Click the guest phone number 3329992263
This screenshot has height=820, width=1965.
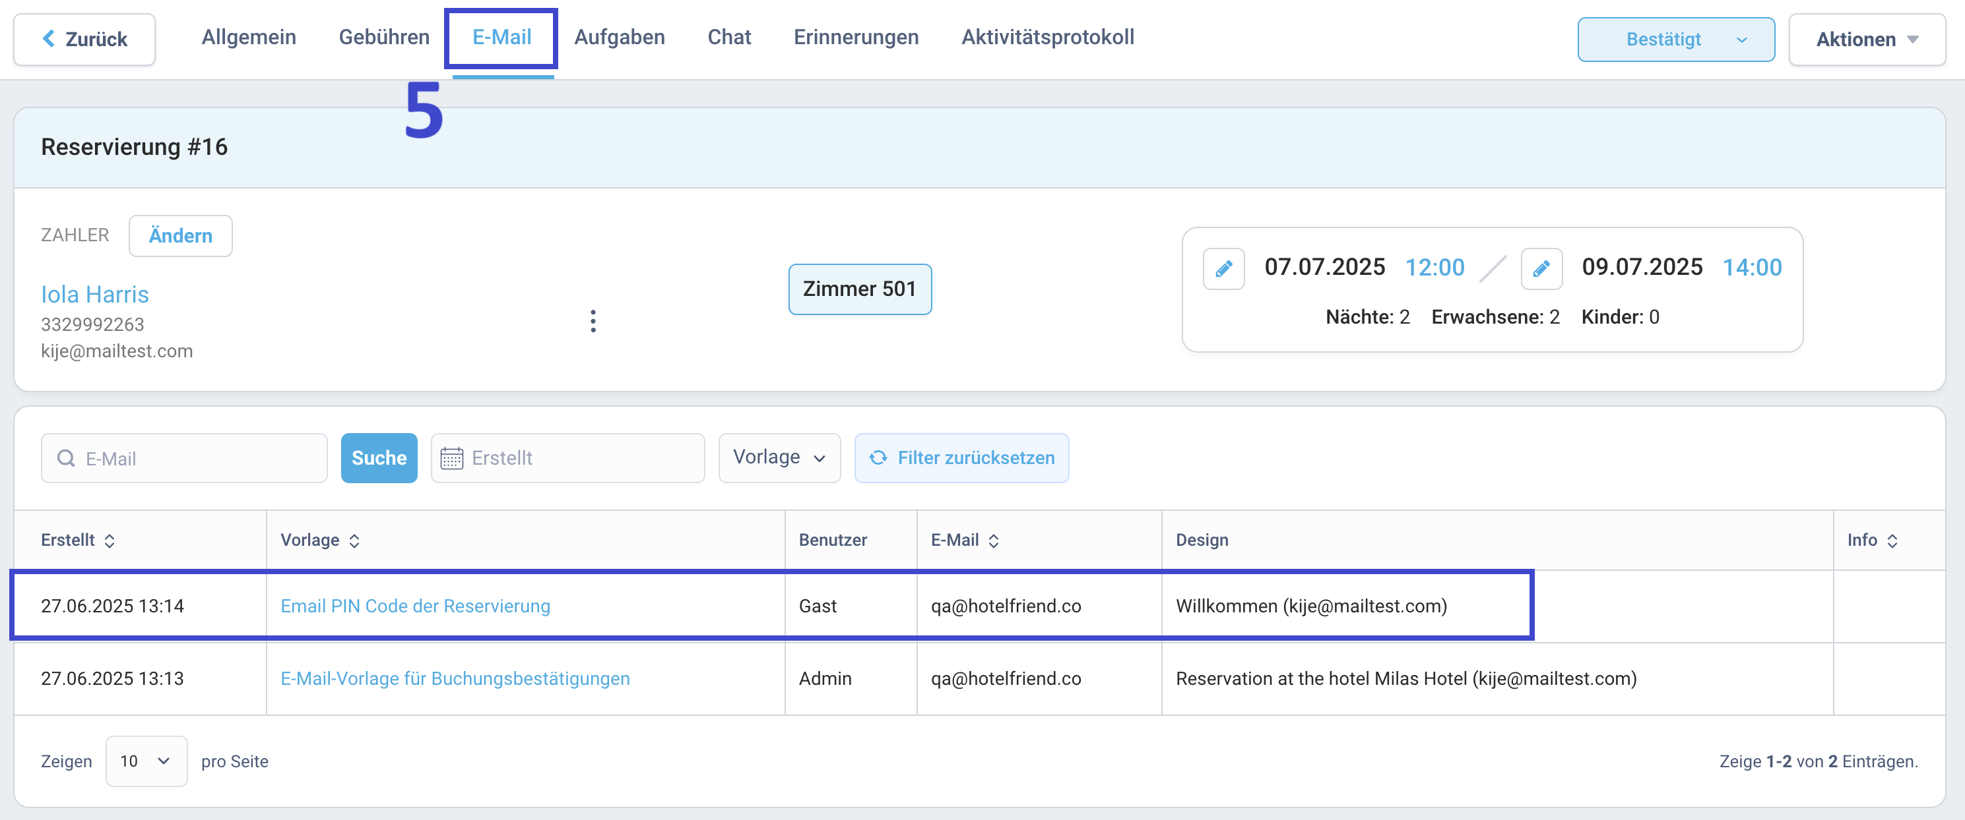(x=92, y=325)
